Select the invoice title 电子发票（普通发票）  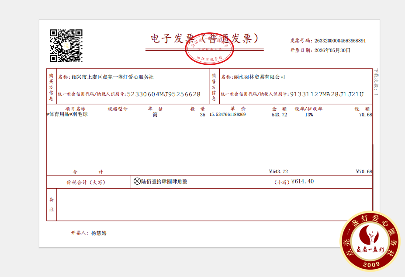click(204, 38)
